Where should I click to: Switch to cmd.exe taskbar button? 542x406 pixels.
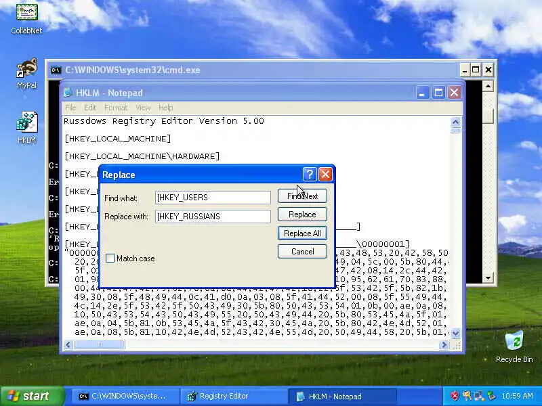125,396
